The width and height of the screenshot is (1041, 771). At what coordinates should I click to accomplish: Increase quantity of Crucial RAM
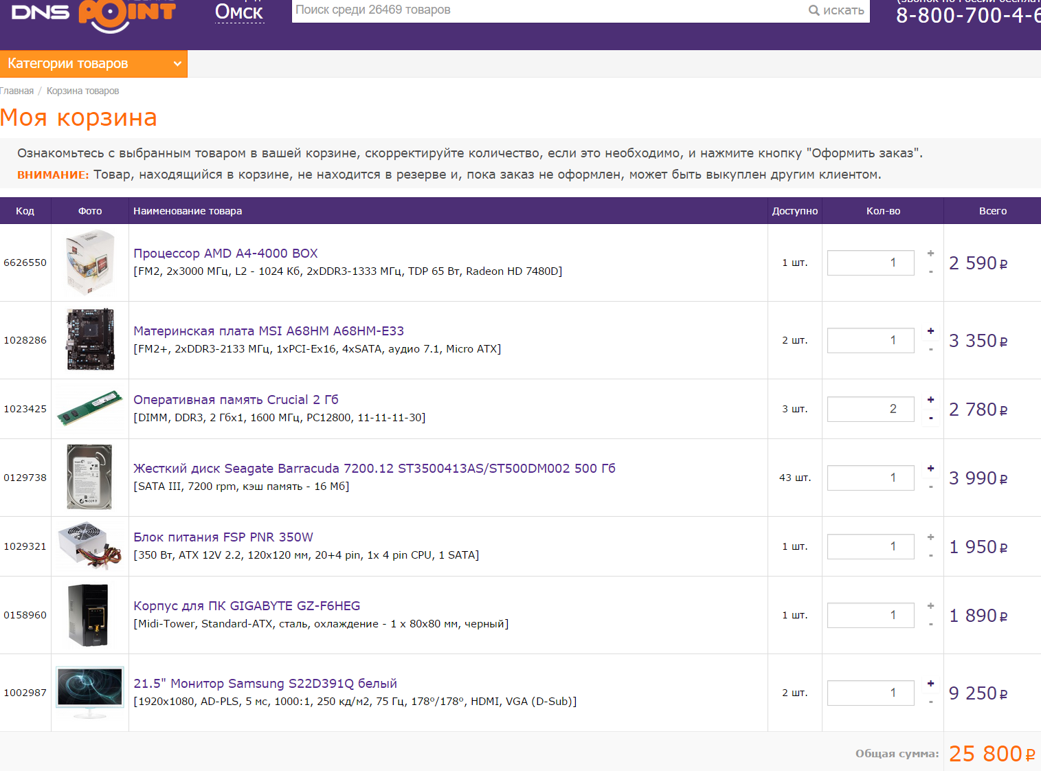coord(931,400)
